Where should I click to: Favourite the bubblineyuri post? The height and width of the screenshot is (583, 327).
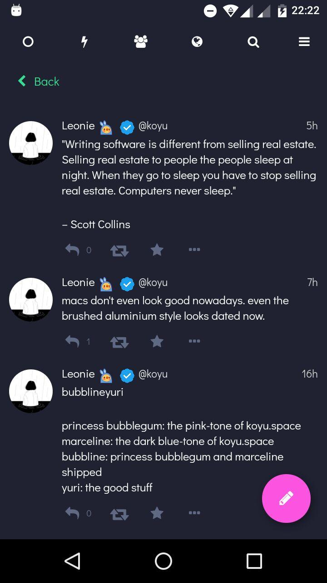pyautogui.click(x=157, y=513)
